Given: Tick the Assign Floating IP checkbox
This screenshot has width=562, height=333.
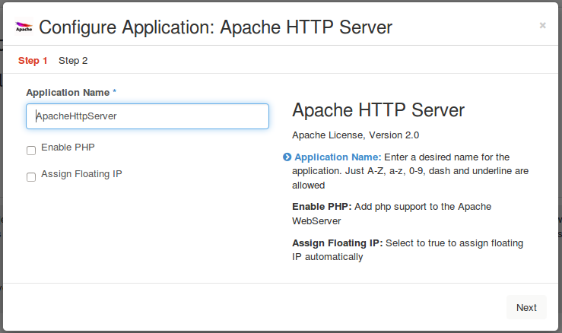Looking at the screenshot, I should coord(31,177).
